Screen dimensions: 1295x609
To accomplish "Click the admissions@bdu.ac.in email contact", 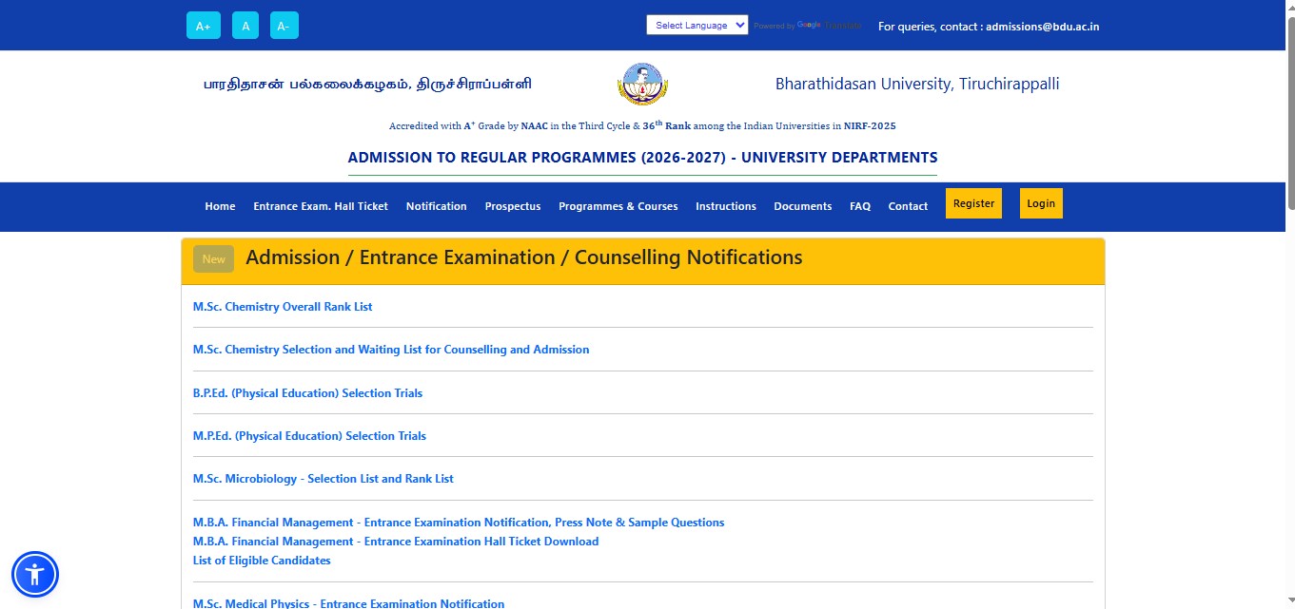I will [x=1042, y=27].
